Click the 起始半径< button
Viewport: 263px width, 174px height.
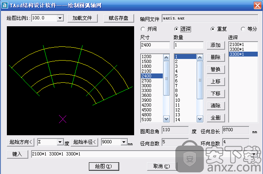click(x=84, y=142)
